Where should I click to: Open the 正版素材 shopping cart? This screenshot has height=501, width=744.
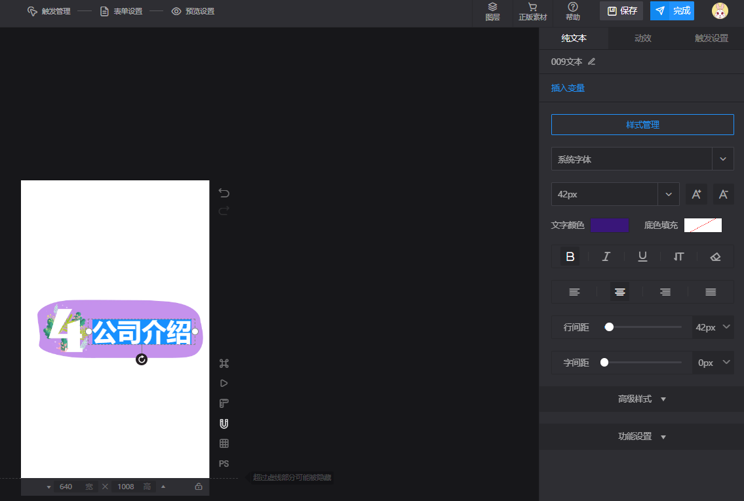click(x=532, y=11)
